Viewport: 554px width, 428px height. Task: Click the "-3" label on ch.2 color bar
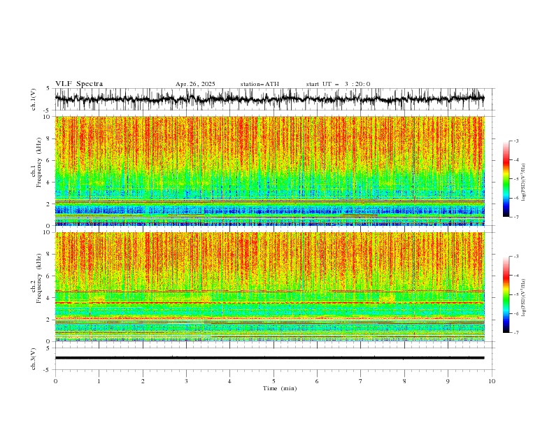(x=516, y=257)
